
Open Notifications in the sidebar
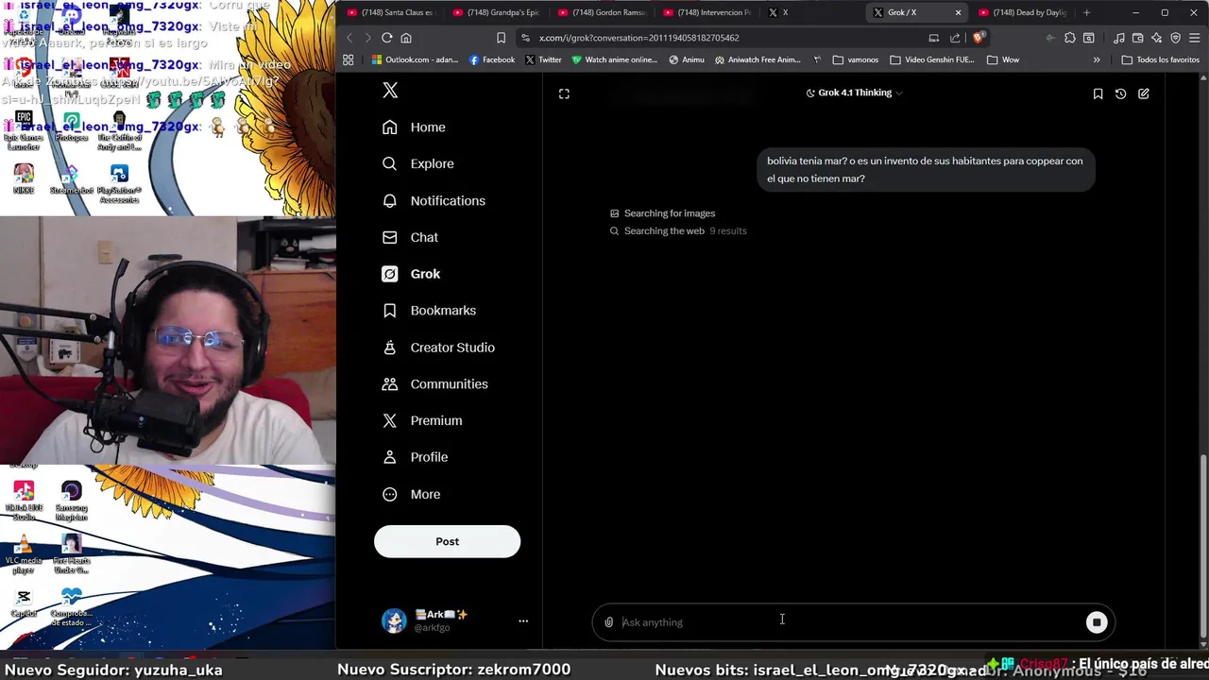(x=434, y=200)
